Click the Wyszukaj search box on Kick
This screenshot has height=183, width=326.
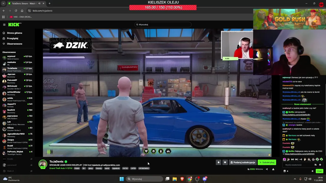pyautogui.click(x=163, y=25)
